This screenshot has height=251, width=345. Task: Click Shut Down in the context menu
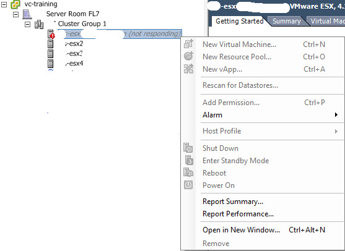tap(263, 148)
